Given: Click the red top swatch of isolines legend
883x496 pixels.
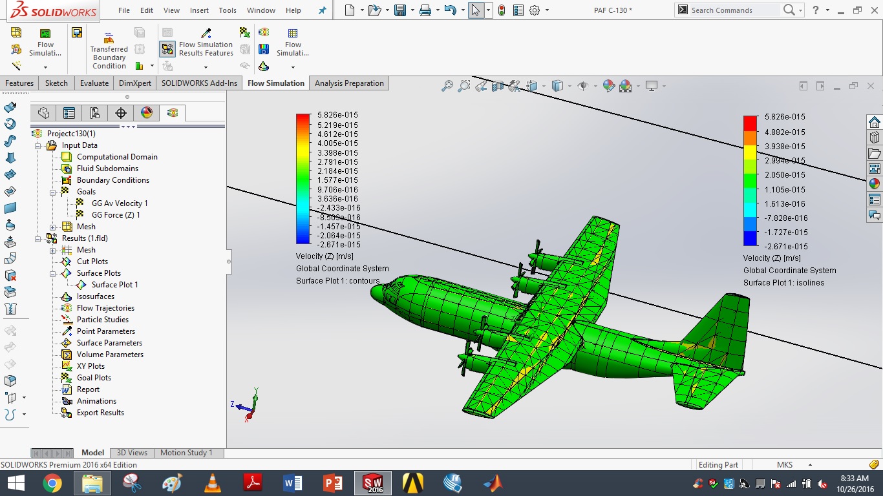Looking at the screenshot, I should (750, 123).
